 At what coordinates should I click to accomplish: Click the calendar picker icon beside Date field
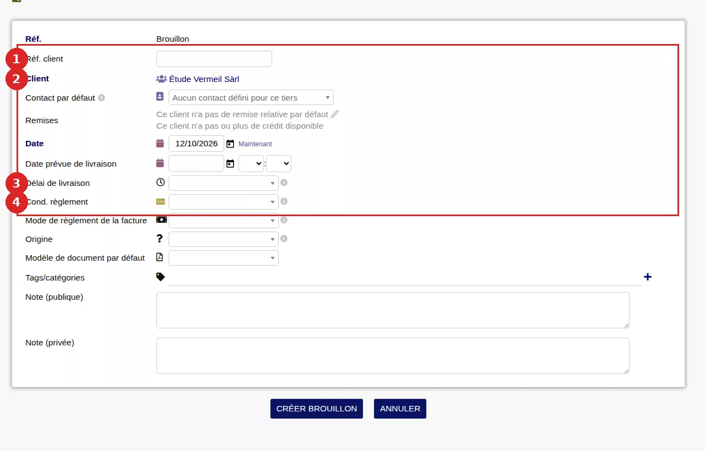click(230, 144)
